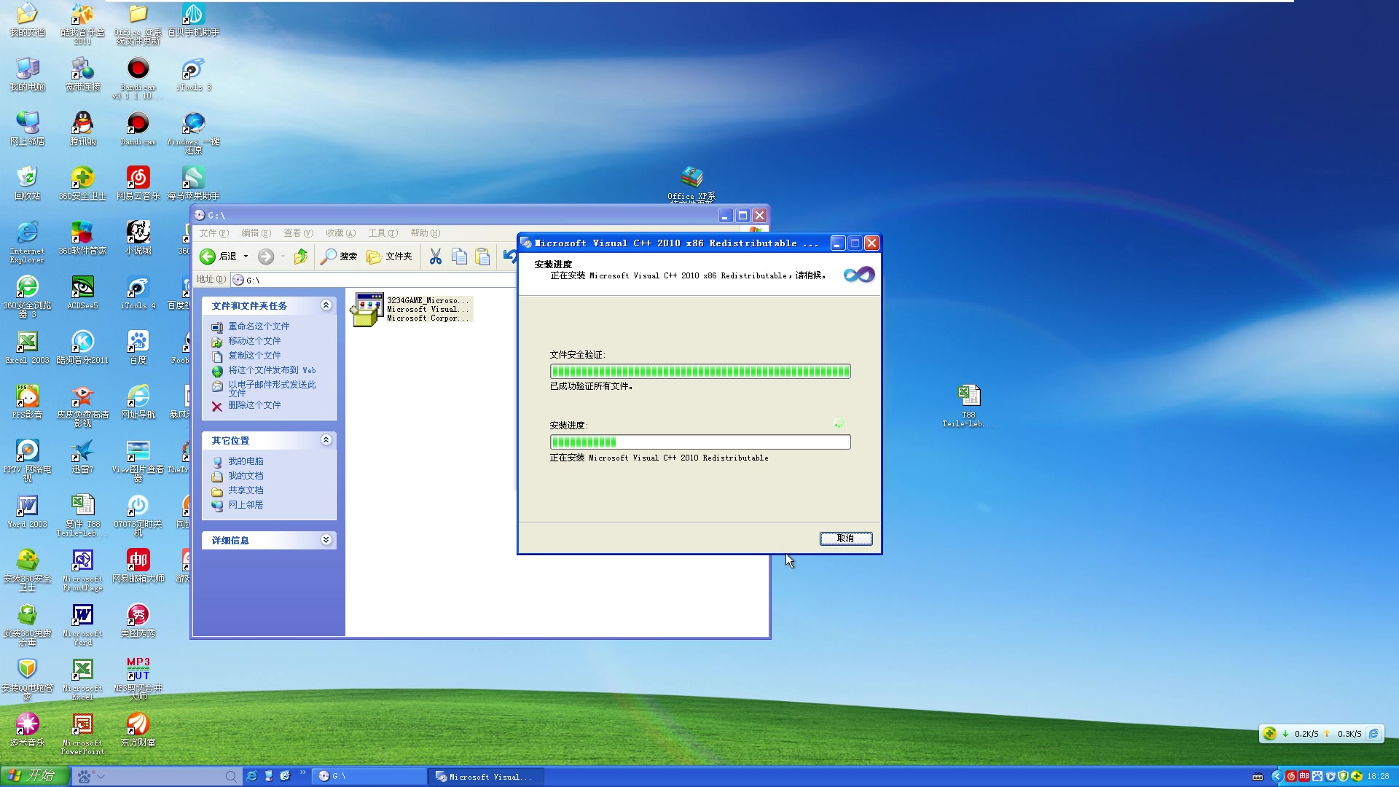Click the taskbar clock showing 18:28

(1378, 777)
